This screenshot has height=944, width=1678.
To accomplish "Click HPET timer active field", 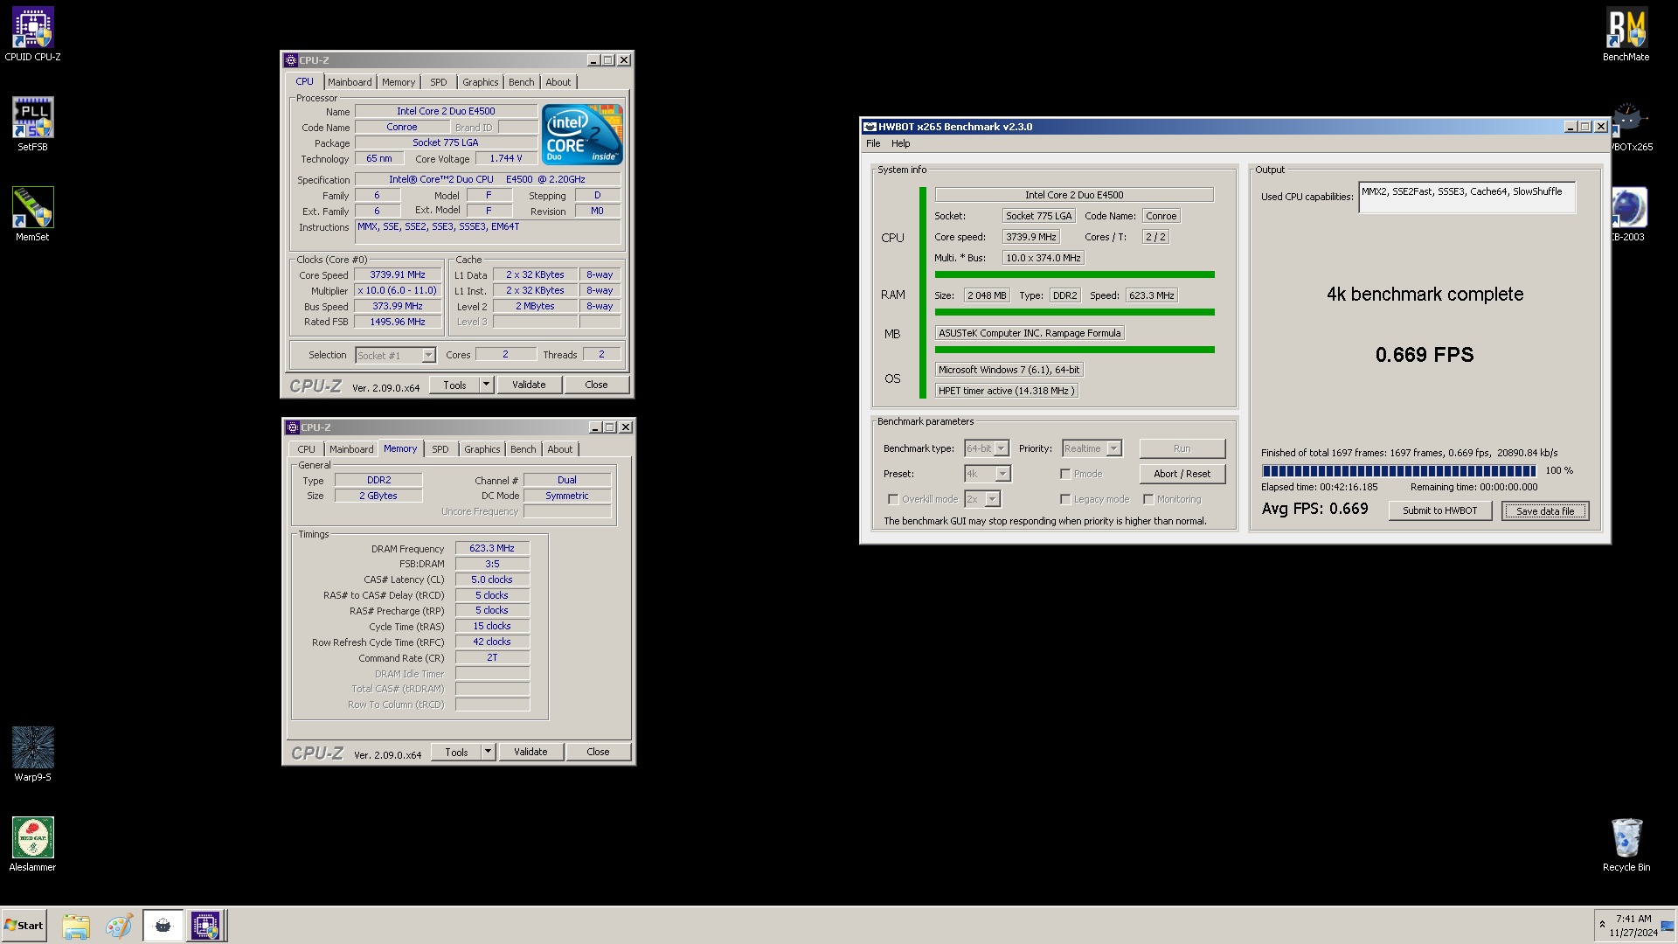I will [1006, 391].
